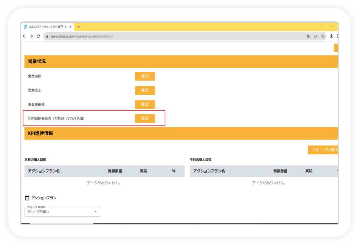Open a new browser tab
The image size is (359, 245).
click(79, 27)
